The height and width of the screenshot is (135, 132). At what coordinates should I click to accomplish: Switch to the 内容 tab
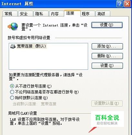click(x=56, y=14)
